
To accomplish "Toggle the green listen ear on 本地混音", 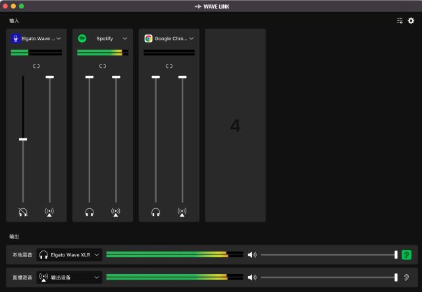I will (406, 255).
